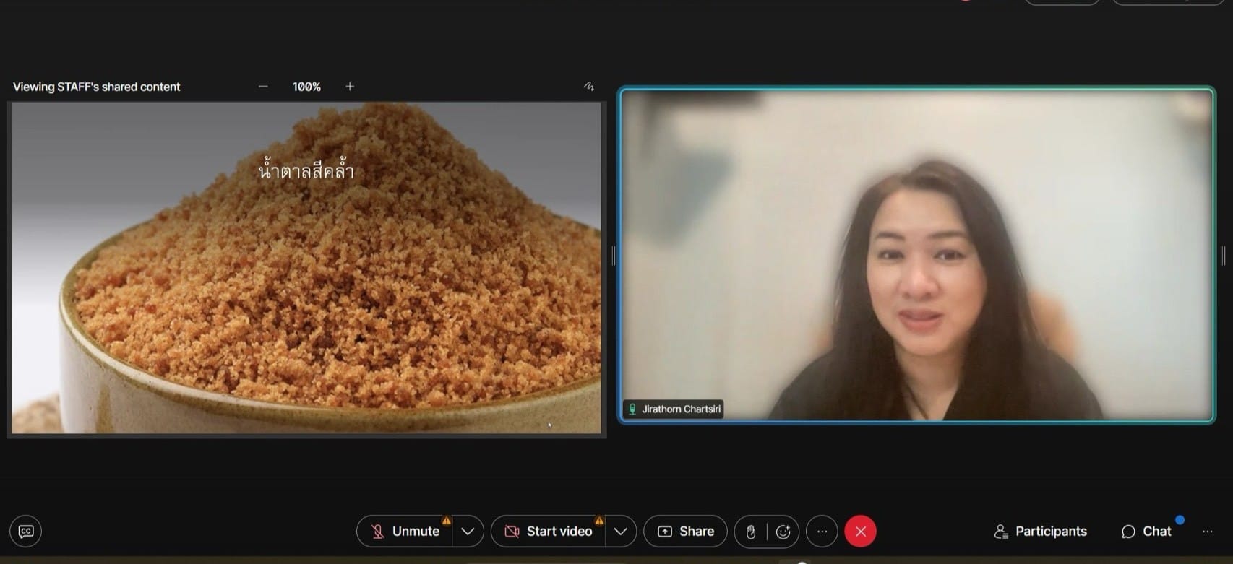Expand video options arrow beside Start video
Screen dimensions: 1233x564
tap(620, 532)
